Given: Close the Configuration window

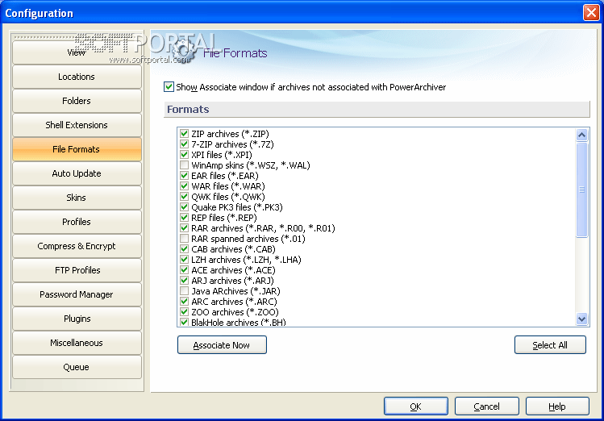Looking at the screenshot, I should coord(591,13).
